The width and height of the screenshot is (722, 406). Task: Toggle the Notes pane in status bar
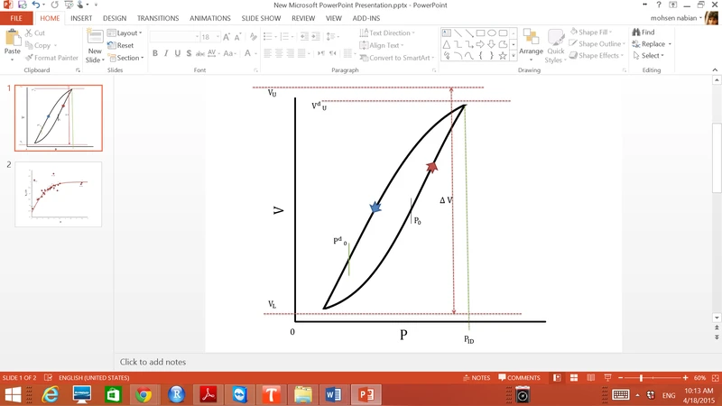(x=477, y=377)
